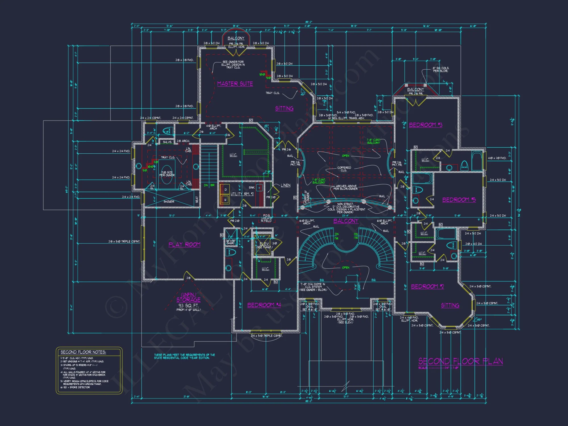Select the toilet fixture symbol in Bedroom #3 bath
Screen dimensions: 568x426
tap(464, 166)
